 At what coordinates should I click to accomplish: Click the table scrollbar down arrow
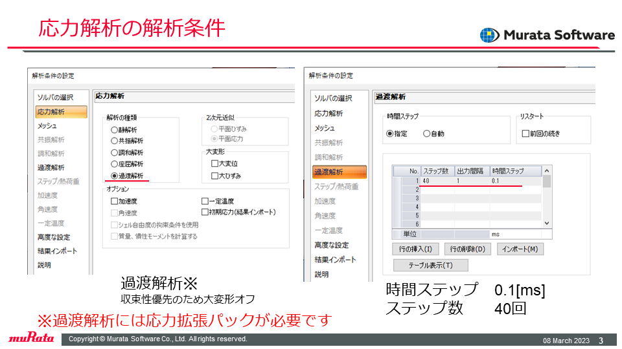(x=547, y=223)
